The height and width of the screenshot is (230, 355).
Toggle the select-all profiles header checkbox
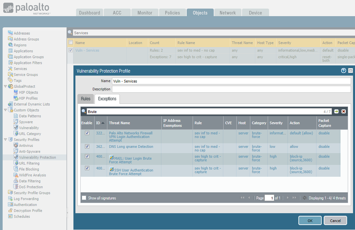[71, 43]
